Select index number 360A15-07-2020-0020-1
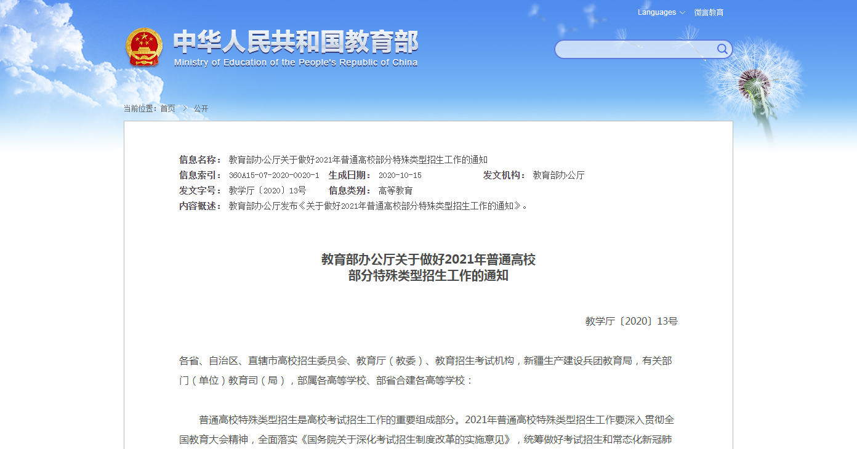 point(274,176)
